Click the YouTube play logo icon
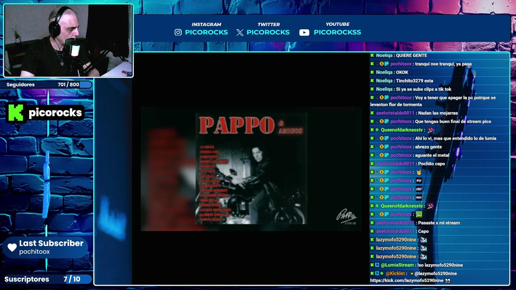516x290 pixels. point(304,33)
